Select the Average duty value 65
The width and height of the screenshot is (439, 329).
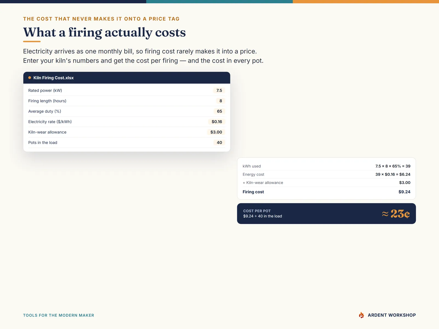click(x=219, y=111)
